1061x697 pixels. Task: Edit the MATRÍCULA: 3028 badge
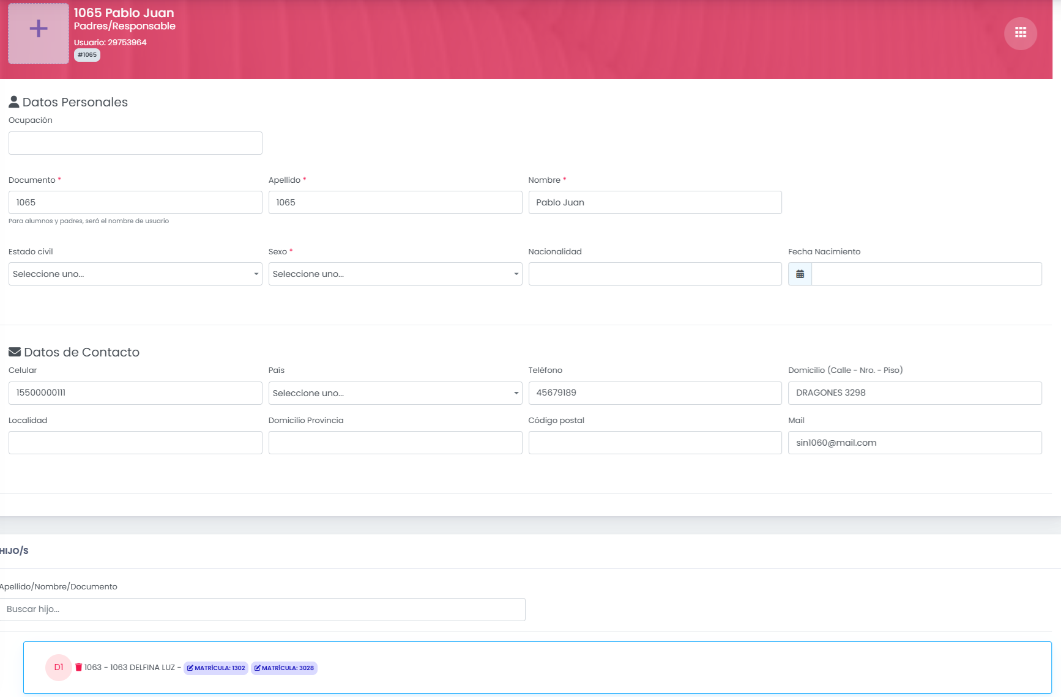pyautogui.click(x=284, y=668)
